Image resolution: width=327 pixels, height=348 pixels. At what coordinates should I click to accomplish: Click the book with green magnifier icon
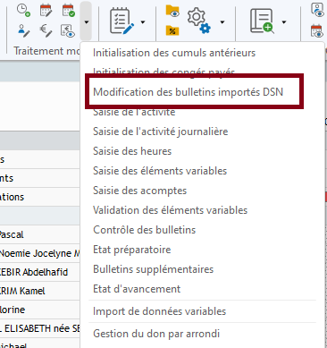(x=262, y=21)
